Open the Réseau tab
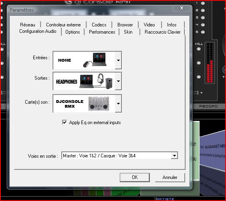This screenshot has height=201, width=226. (28, 25)
